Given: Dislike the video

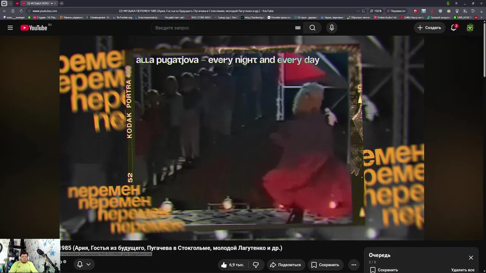Looking at the screenshot, I should pos(256,265).
